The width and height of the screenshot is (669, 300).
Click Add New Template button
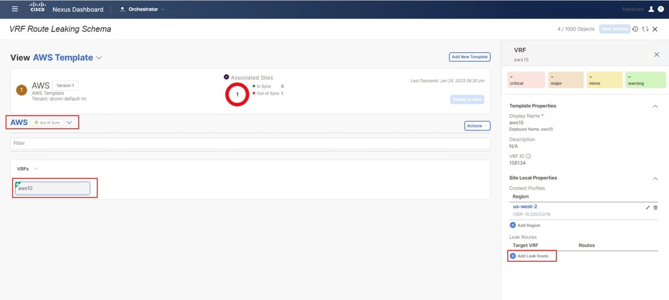point(470,57)
